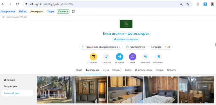The height and width of the screenshot is (105, 216).
Task: Switch to the Видео tab
Action: point(128,70)
